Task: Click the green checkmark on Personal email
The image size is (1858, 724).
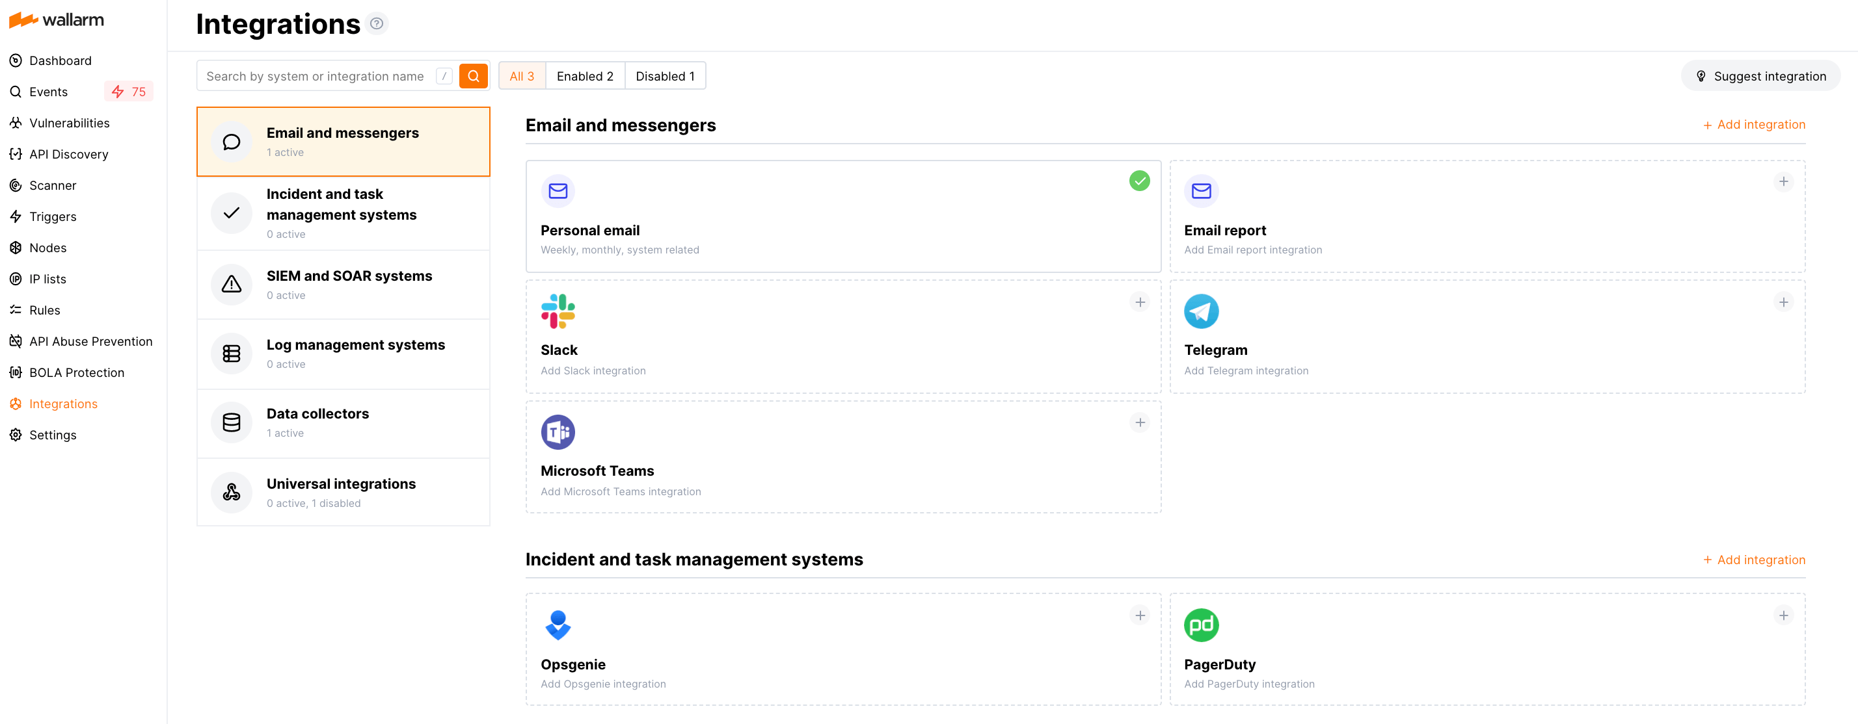Action: pyautogui.click(x=1140, y=181)
